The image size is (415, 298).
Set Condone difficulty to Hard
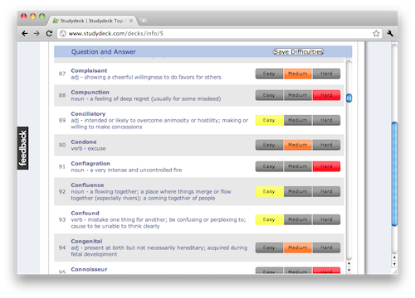click(326, 145)
